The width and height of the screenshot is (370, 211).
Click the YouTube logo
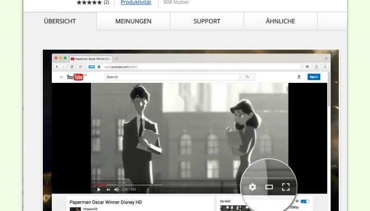pos(75,77)
